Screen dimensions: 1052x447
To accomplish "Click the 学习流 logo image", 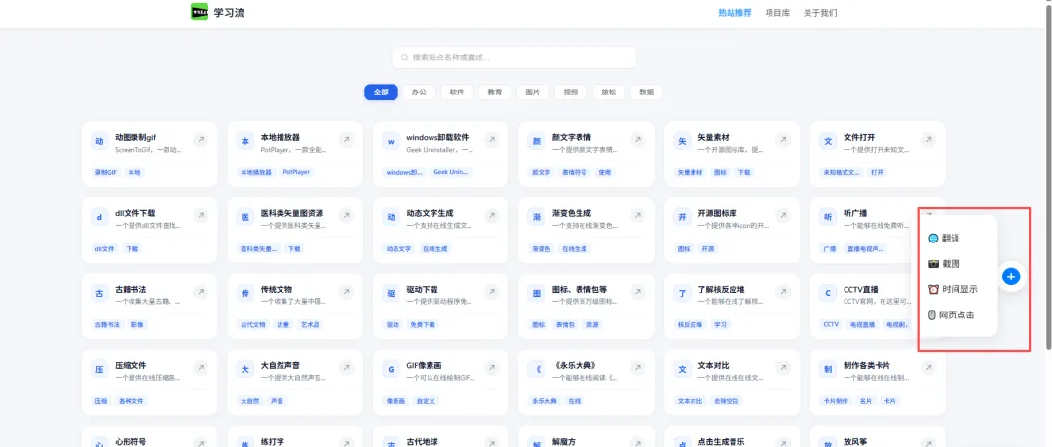I will coord(200,12).
